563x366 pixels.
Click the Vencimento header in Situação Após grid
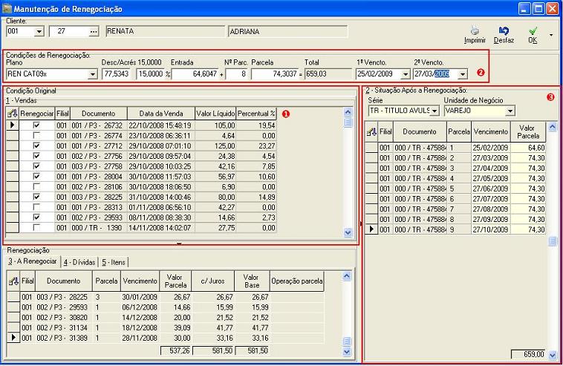point(490,132)
